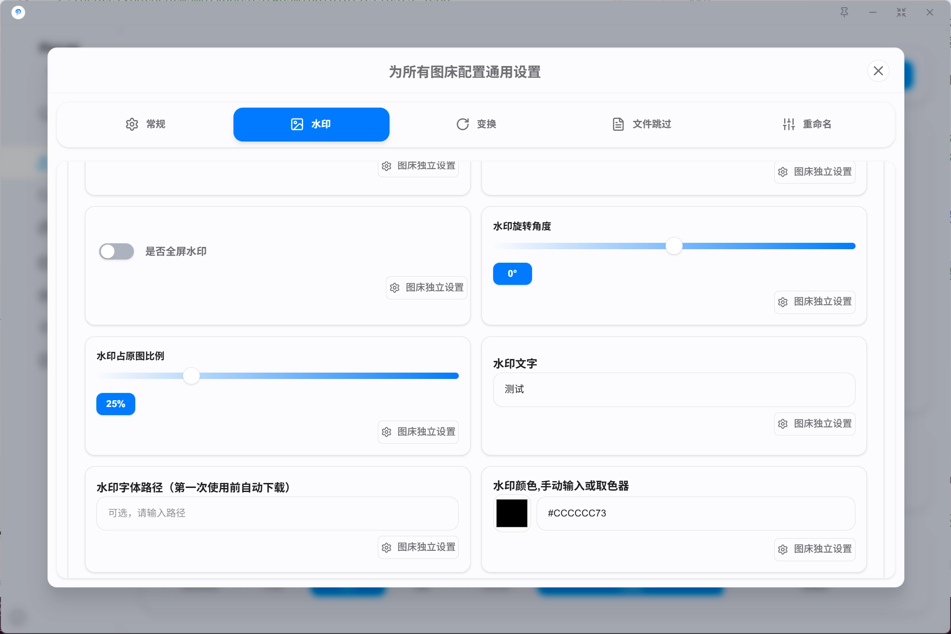Click the 水印旋转角度 label

[x=522, y=226]
